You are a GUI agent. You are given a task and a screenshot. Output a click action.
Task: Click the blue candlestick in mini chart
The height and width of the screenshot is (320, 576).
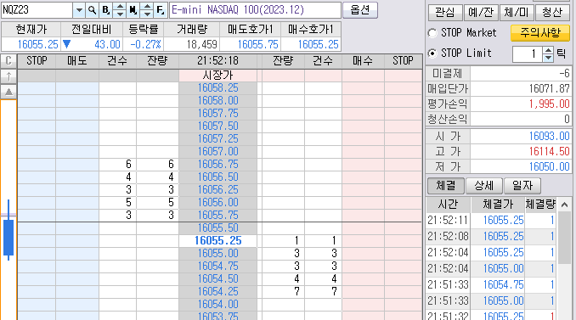(x=8, y=238)
